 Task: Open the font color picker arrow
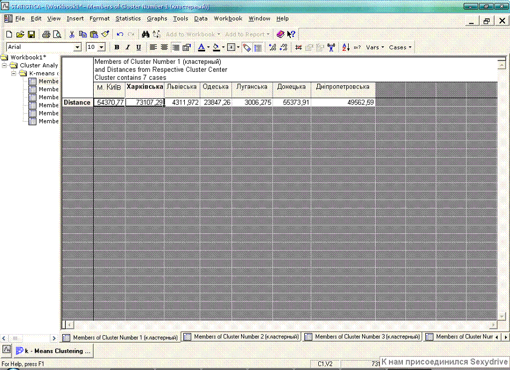(208, 47)
